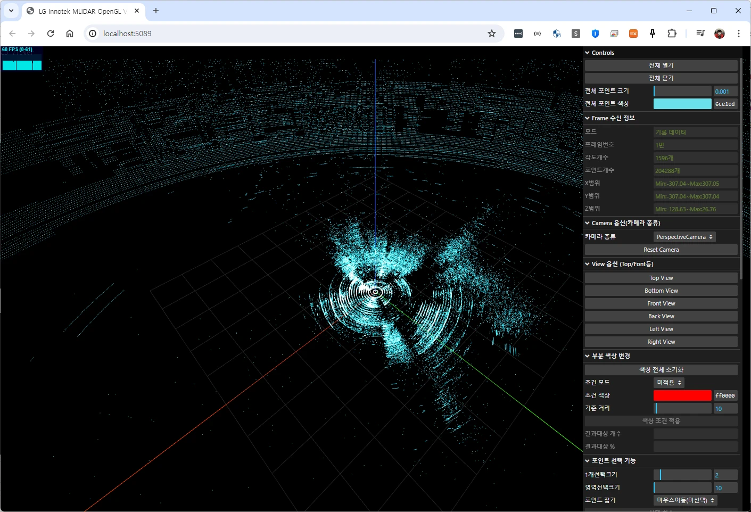The image size is (751, 512).
Task: Click the pin extension icon
Action: coord(653,34)
